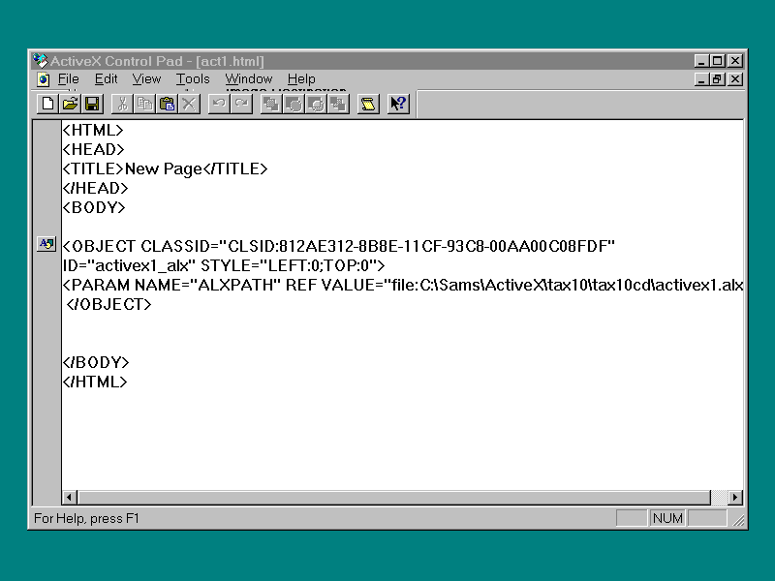Open the View menu
The height and width of the screenshot is (581, 775).
[x=146, y=79]
